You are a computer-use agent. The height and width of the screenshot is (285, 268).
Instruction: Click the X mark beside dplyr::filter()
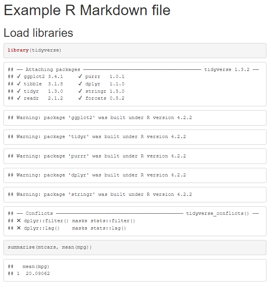(x=19, y=221)
